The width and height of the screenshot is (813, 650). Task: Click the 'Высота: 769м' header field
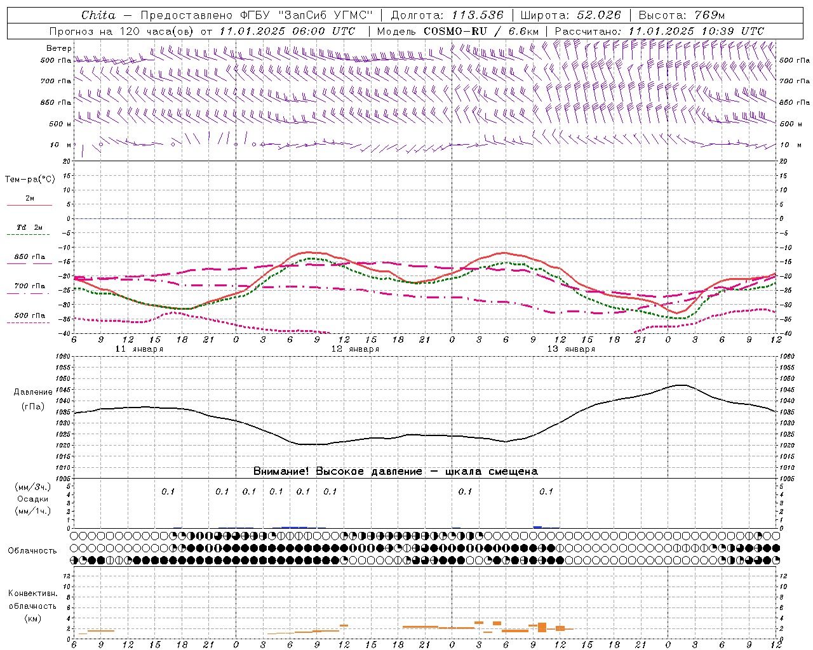pyautogui.click(x=682, y=15)
